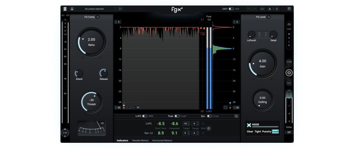
Task: Click the horizontal zoom arrows icon showing 10
Action: (136, 108)
